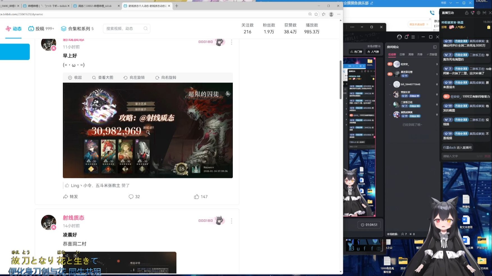Open the 射线质态 username on the 凌晨好 post

point(73,218)
